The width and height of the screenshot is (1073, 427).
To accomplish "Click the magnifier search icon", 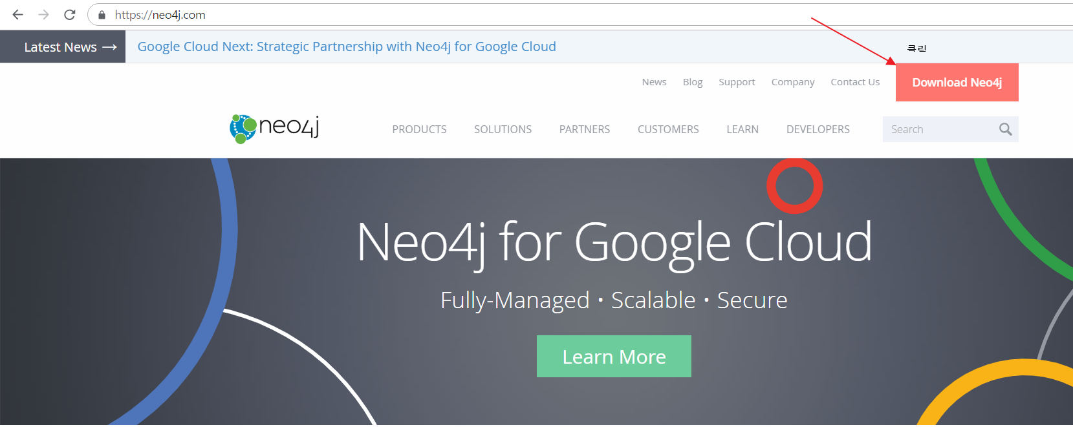I will pos(1005,129).
